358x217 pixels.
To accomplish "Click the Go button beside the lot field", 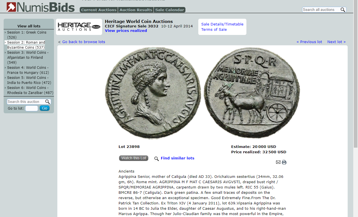I will pos(44,108).
